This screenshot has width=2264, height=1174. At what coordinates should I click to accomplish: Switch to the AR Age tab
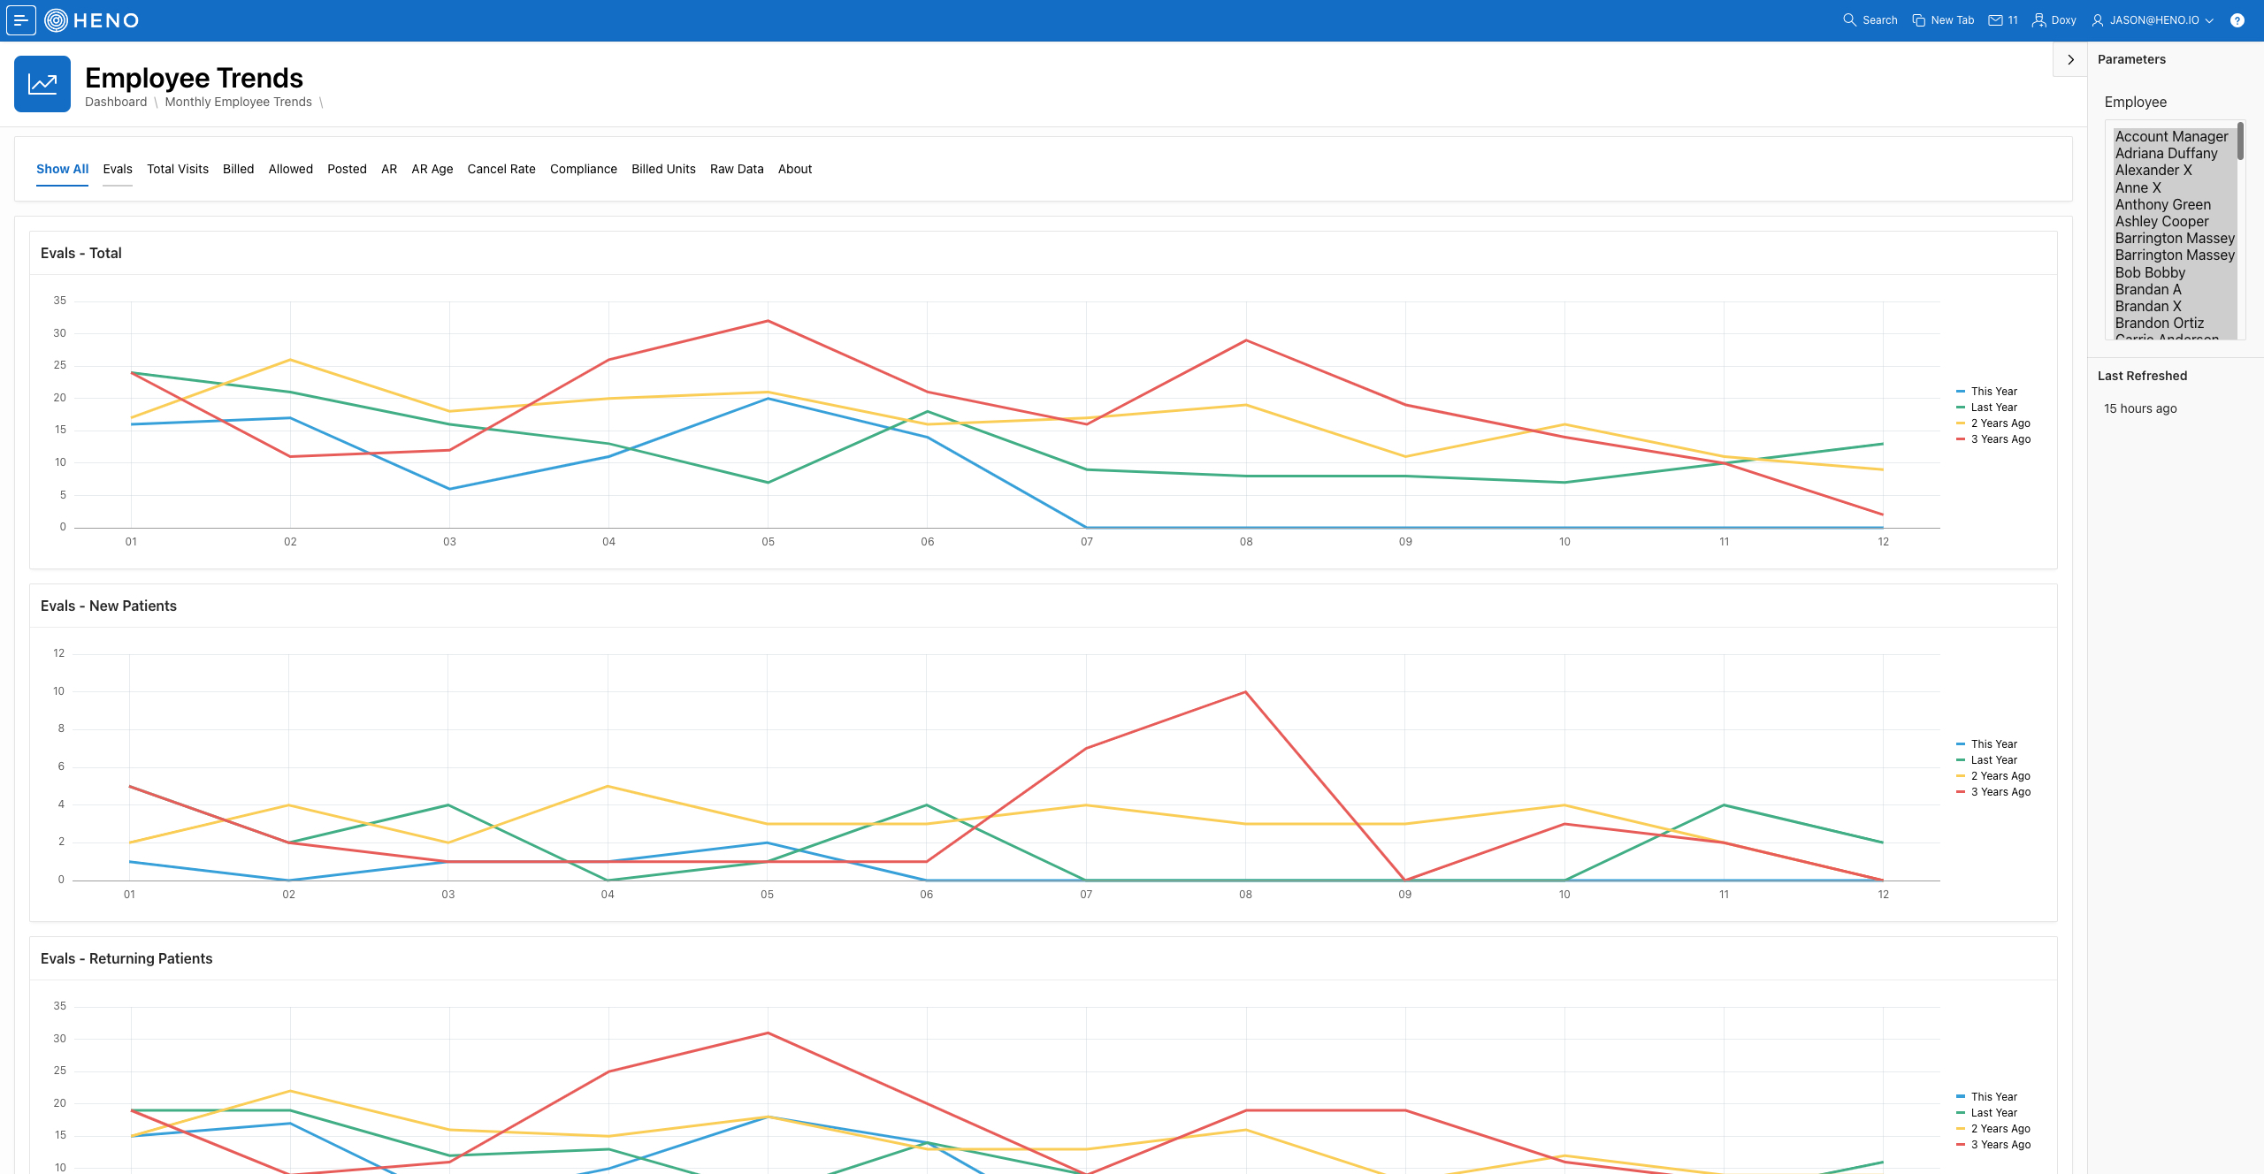pyautogui.click(x=432, y=169)
